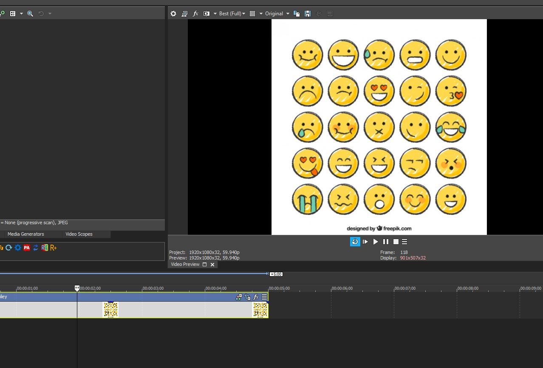Screen dimensions: 543x368
Task: Select the emoji thumbnail at clip end
Action: 260,310
